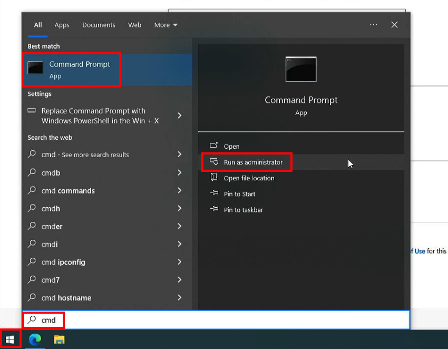Click search icon beside 'cmdh'
Image resolution: width=448 pixels, height=349 pixels.
point(32,208)
